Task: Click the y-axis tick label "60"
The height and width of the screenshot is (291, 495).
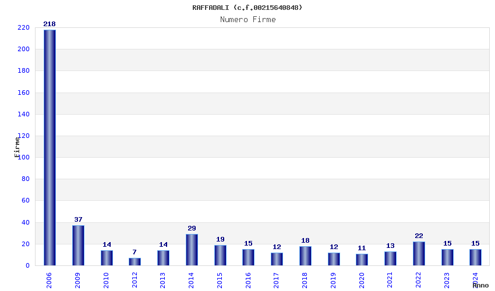Action: pos(26,200)
